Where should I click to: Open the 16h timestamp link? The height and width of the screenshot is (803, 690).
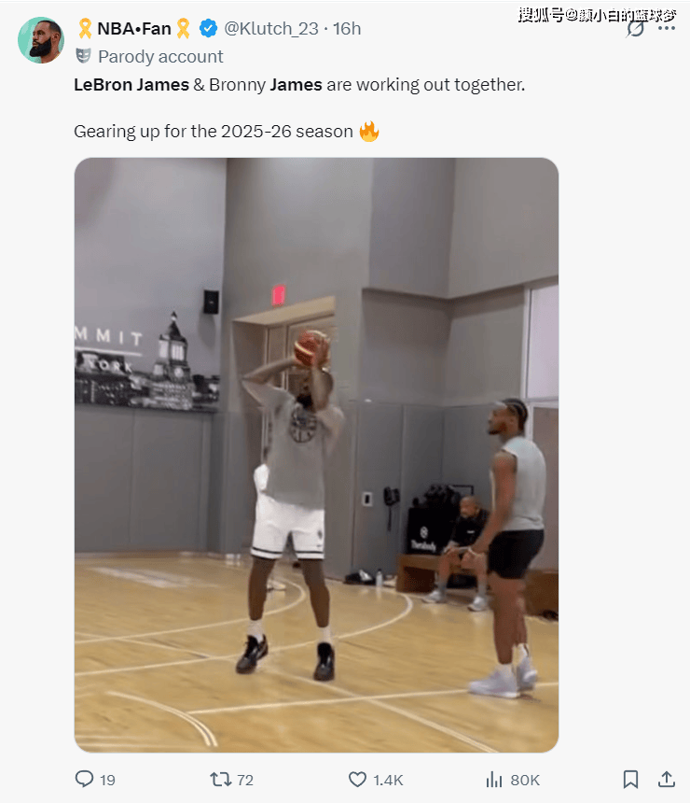[x=347, y=29]
